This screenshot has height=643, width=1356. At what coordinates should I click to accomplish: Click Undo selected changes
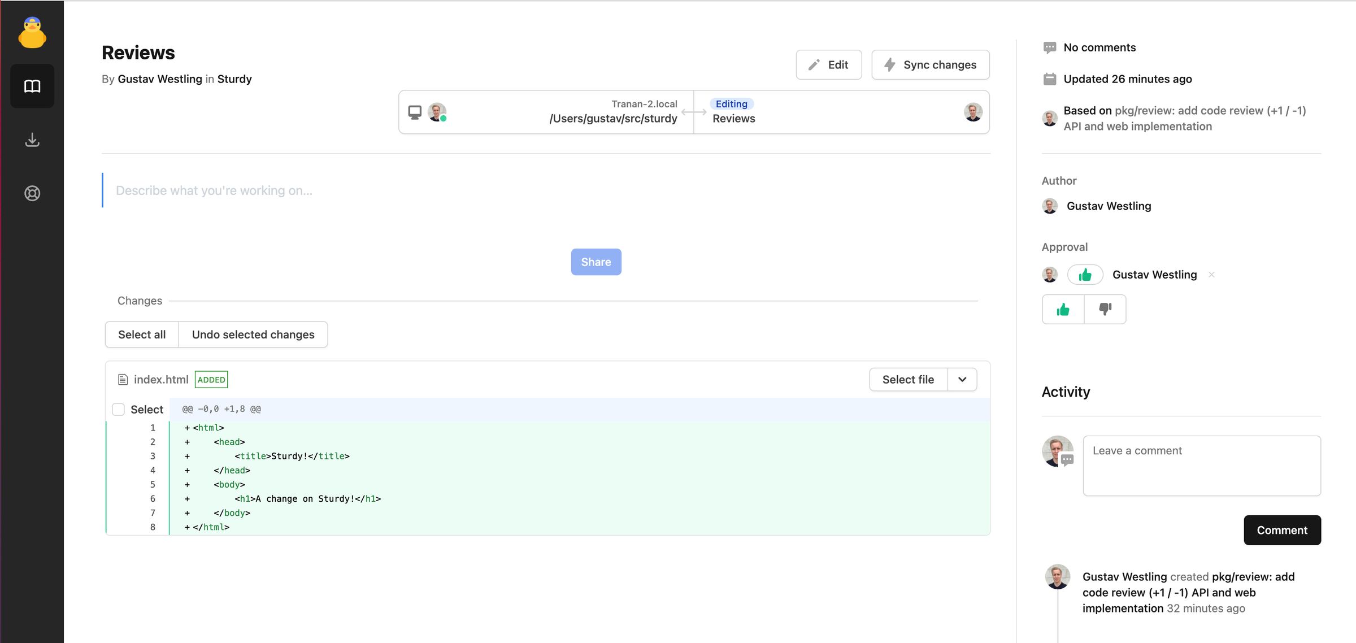pyautogui.click(x=253, y=334)
